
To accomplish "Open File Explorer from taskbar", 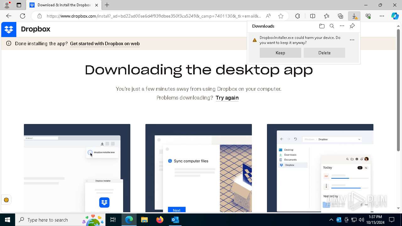I will click(x=144, y=220).
